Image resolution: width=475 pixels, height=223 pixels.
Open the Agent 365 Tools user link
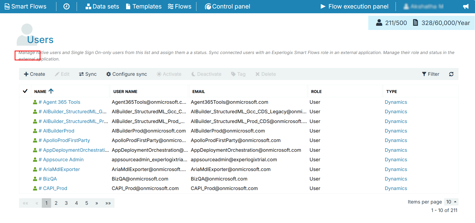59,102
